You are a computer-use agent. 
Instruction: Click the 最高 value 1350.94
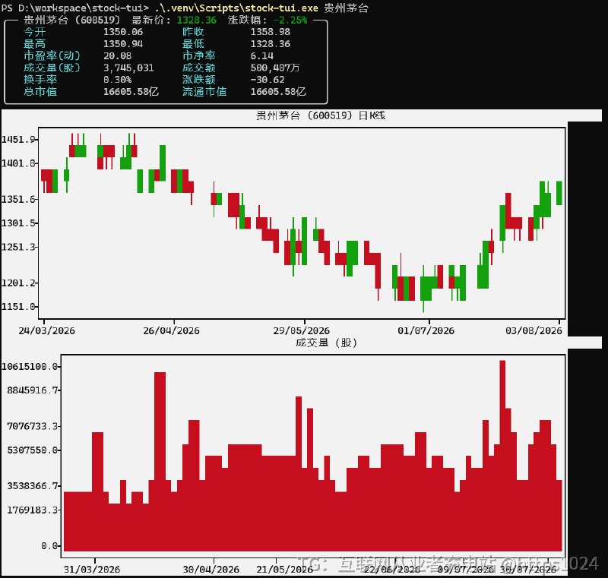click(x=123, y=44)
